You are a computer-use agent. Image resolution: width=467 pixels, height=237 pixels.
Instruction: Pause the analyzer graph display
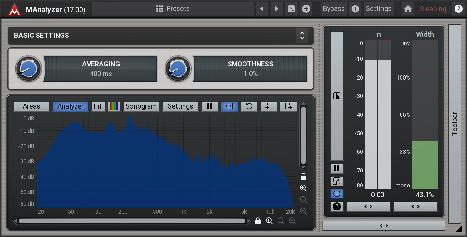coord(210,106)
